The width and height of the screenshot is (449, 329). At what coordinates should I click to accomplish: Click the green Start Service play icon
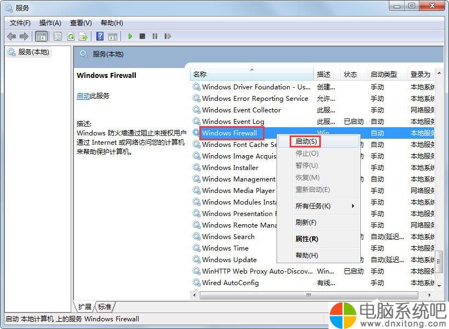coord(130,36)
